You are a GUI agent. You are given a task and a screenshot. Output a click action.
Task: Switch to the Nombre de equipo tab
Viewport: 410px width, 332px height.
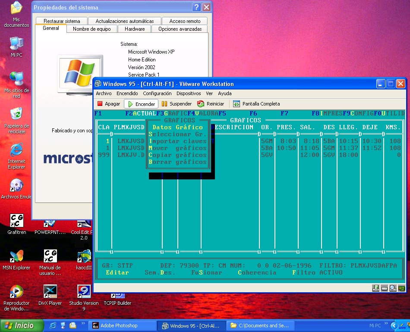tap(92, 29)
